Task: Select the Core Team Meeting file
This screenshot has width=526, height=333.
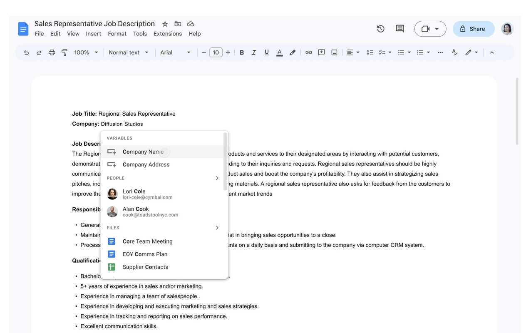Action: click(162, 241)
